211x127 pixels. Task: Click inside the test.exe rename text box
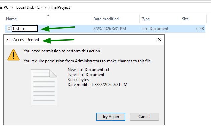pyautogui.click(x=25, y=29)
